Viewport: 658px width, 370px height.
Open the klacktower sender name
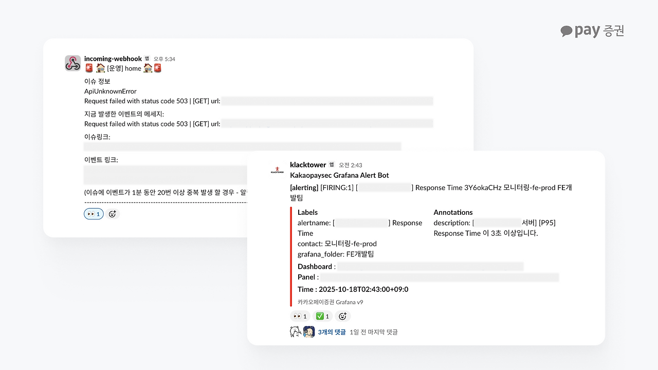point(308,164)
